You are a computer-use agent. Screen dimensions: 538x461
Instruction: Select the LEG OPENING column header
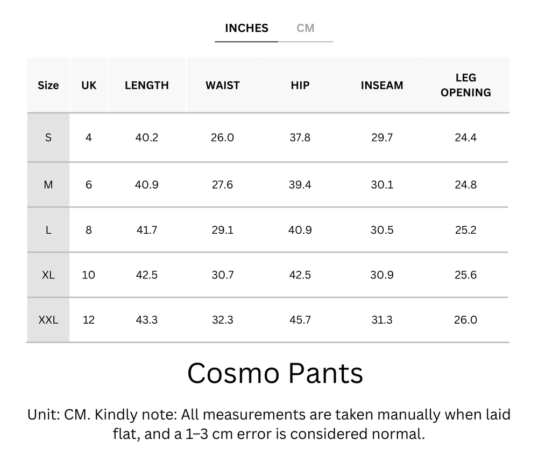[x=466, y=85]
